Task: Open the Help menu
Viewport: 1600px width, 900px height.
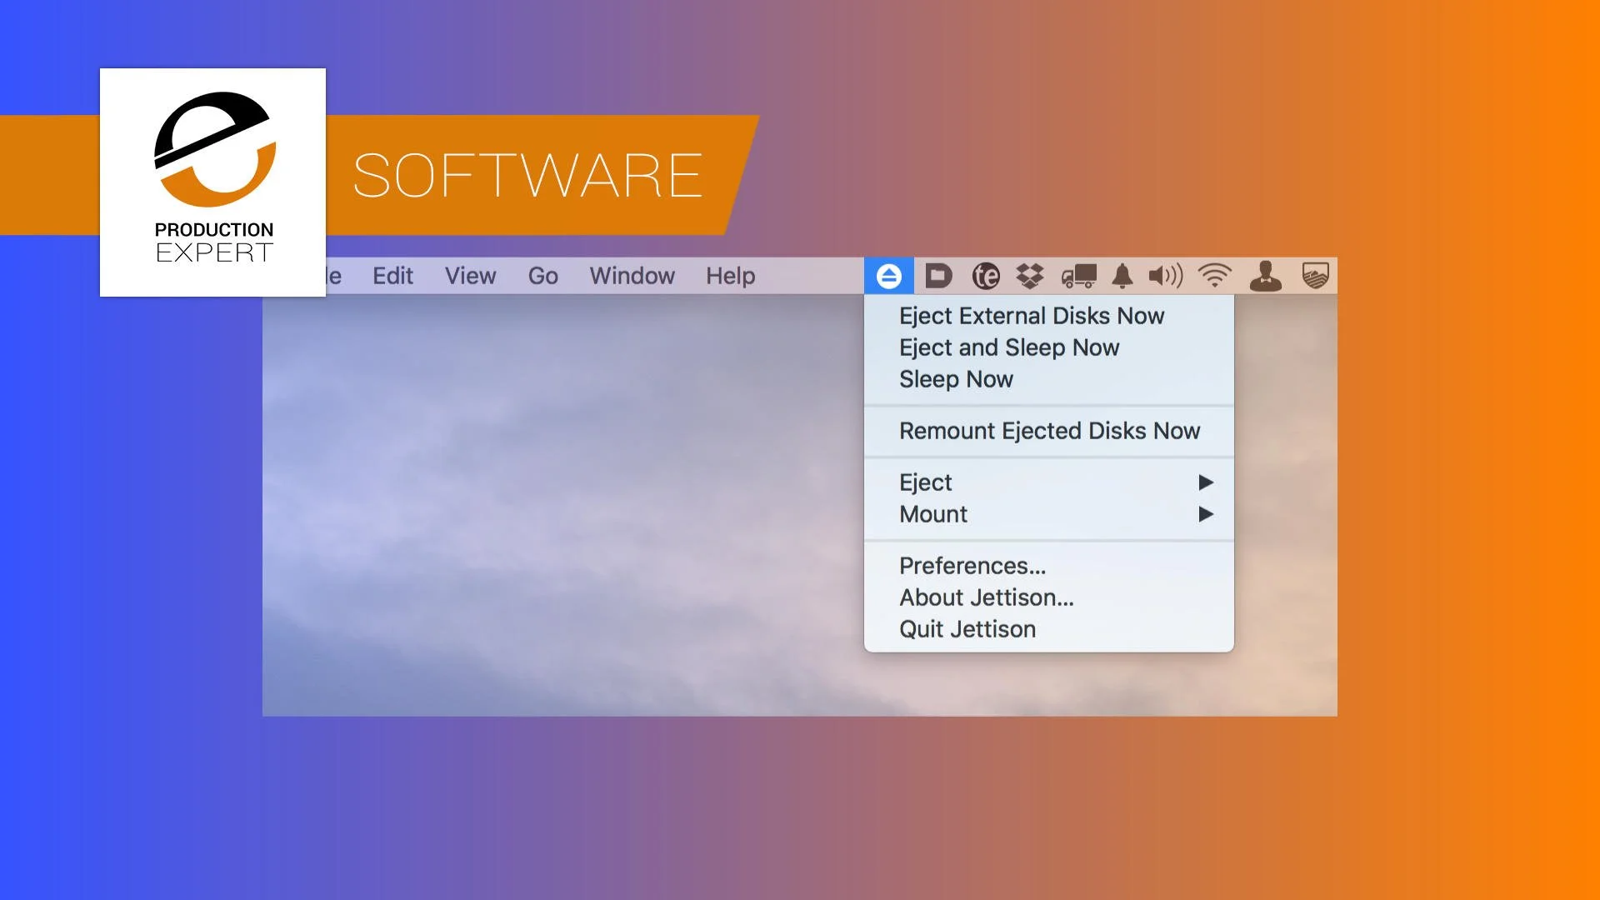Action: point(729,276)
